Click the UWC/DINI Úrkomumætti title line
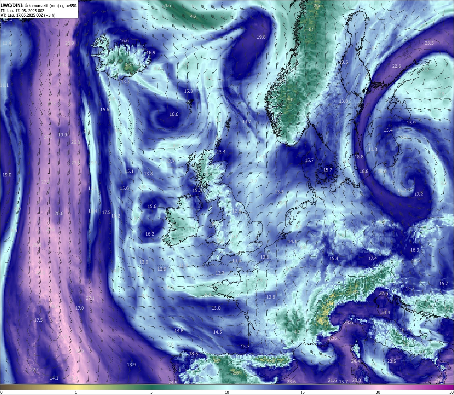The height and width of the screenshot is (395, 454). tap(39, 6)
